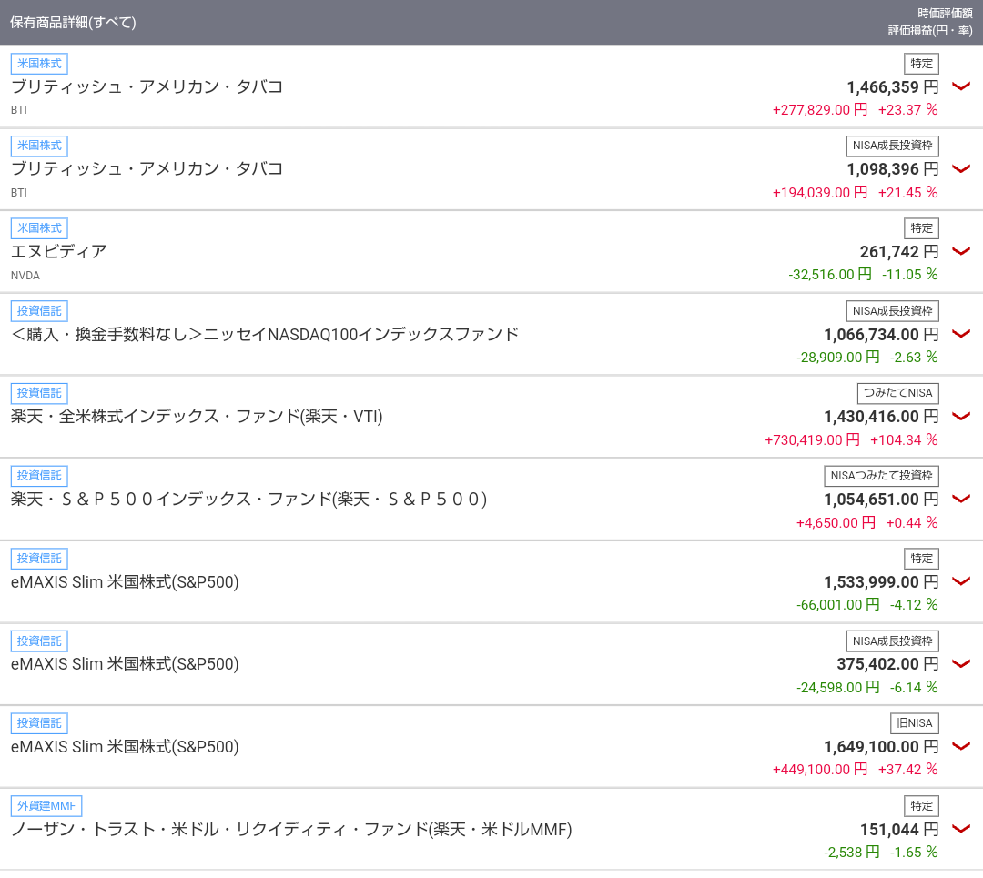983x878 pixels.
Task: Select the gain +449,100.00 円
Action: point(820,770)
